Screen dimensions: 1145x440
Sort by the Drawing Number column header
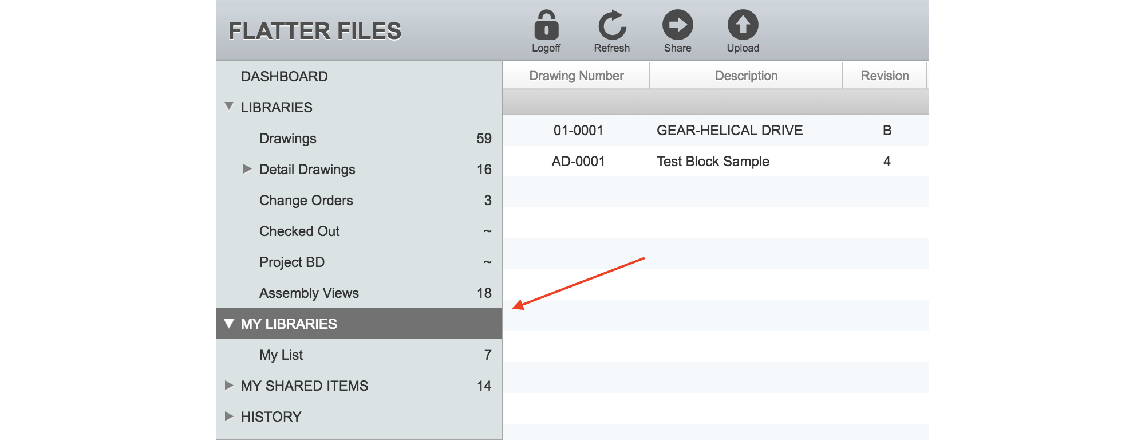(576, 76)
